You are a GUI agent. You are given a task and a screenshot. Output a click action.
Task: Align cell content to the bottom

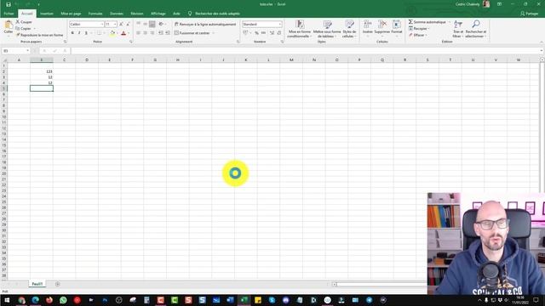[152, 24]
